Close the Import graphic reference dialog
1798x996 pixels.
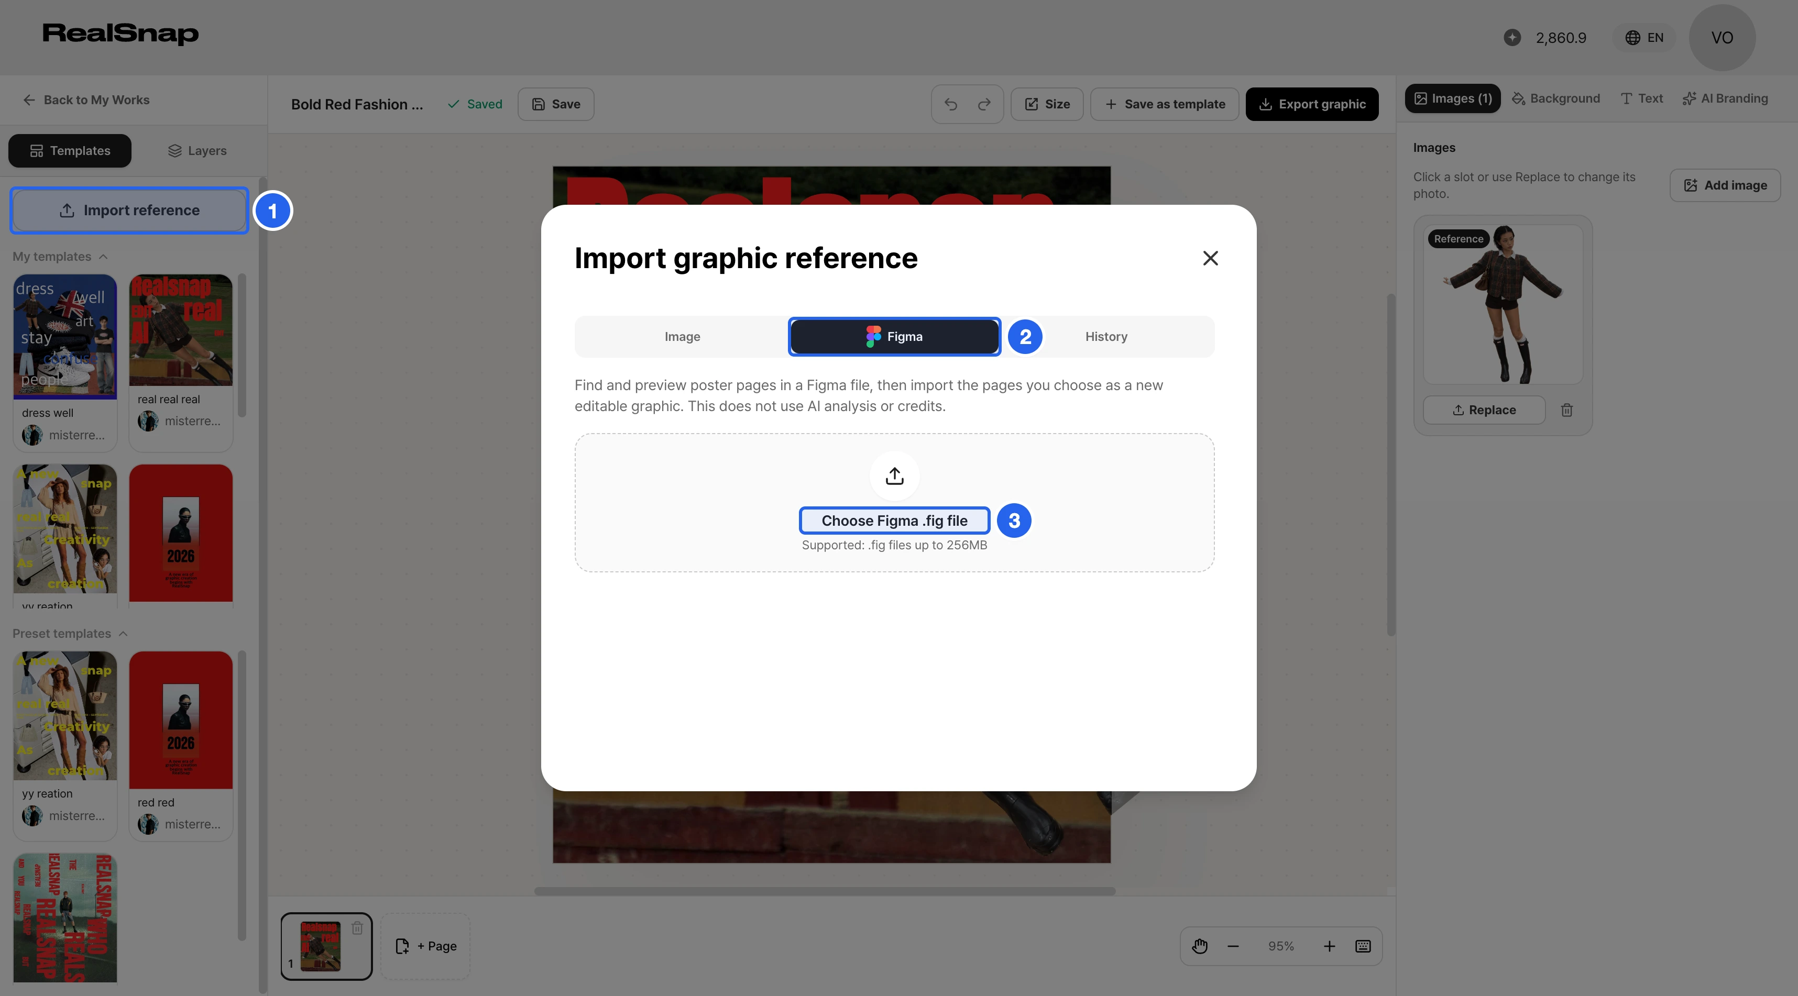pos(1210,258)
